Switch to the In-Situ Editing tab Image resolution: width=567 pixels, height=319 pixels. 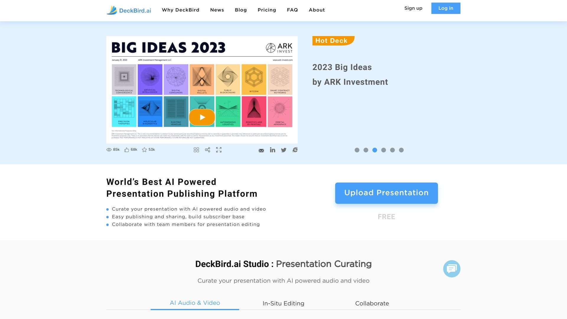[283, 303]
